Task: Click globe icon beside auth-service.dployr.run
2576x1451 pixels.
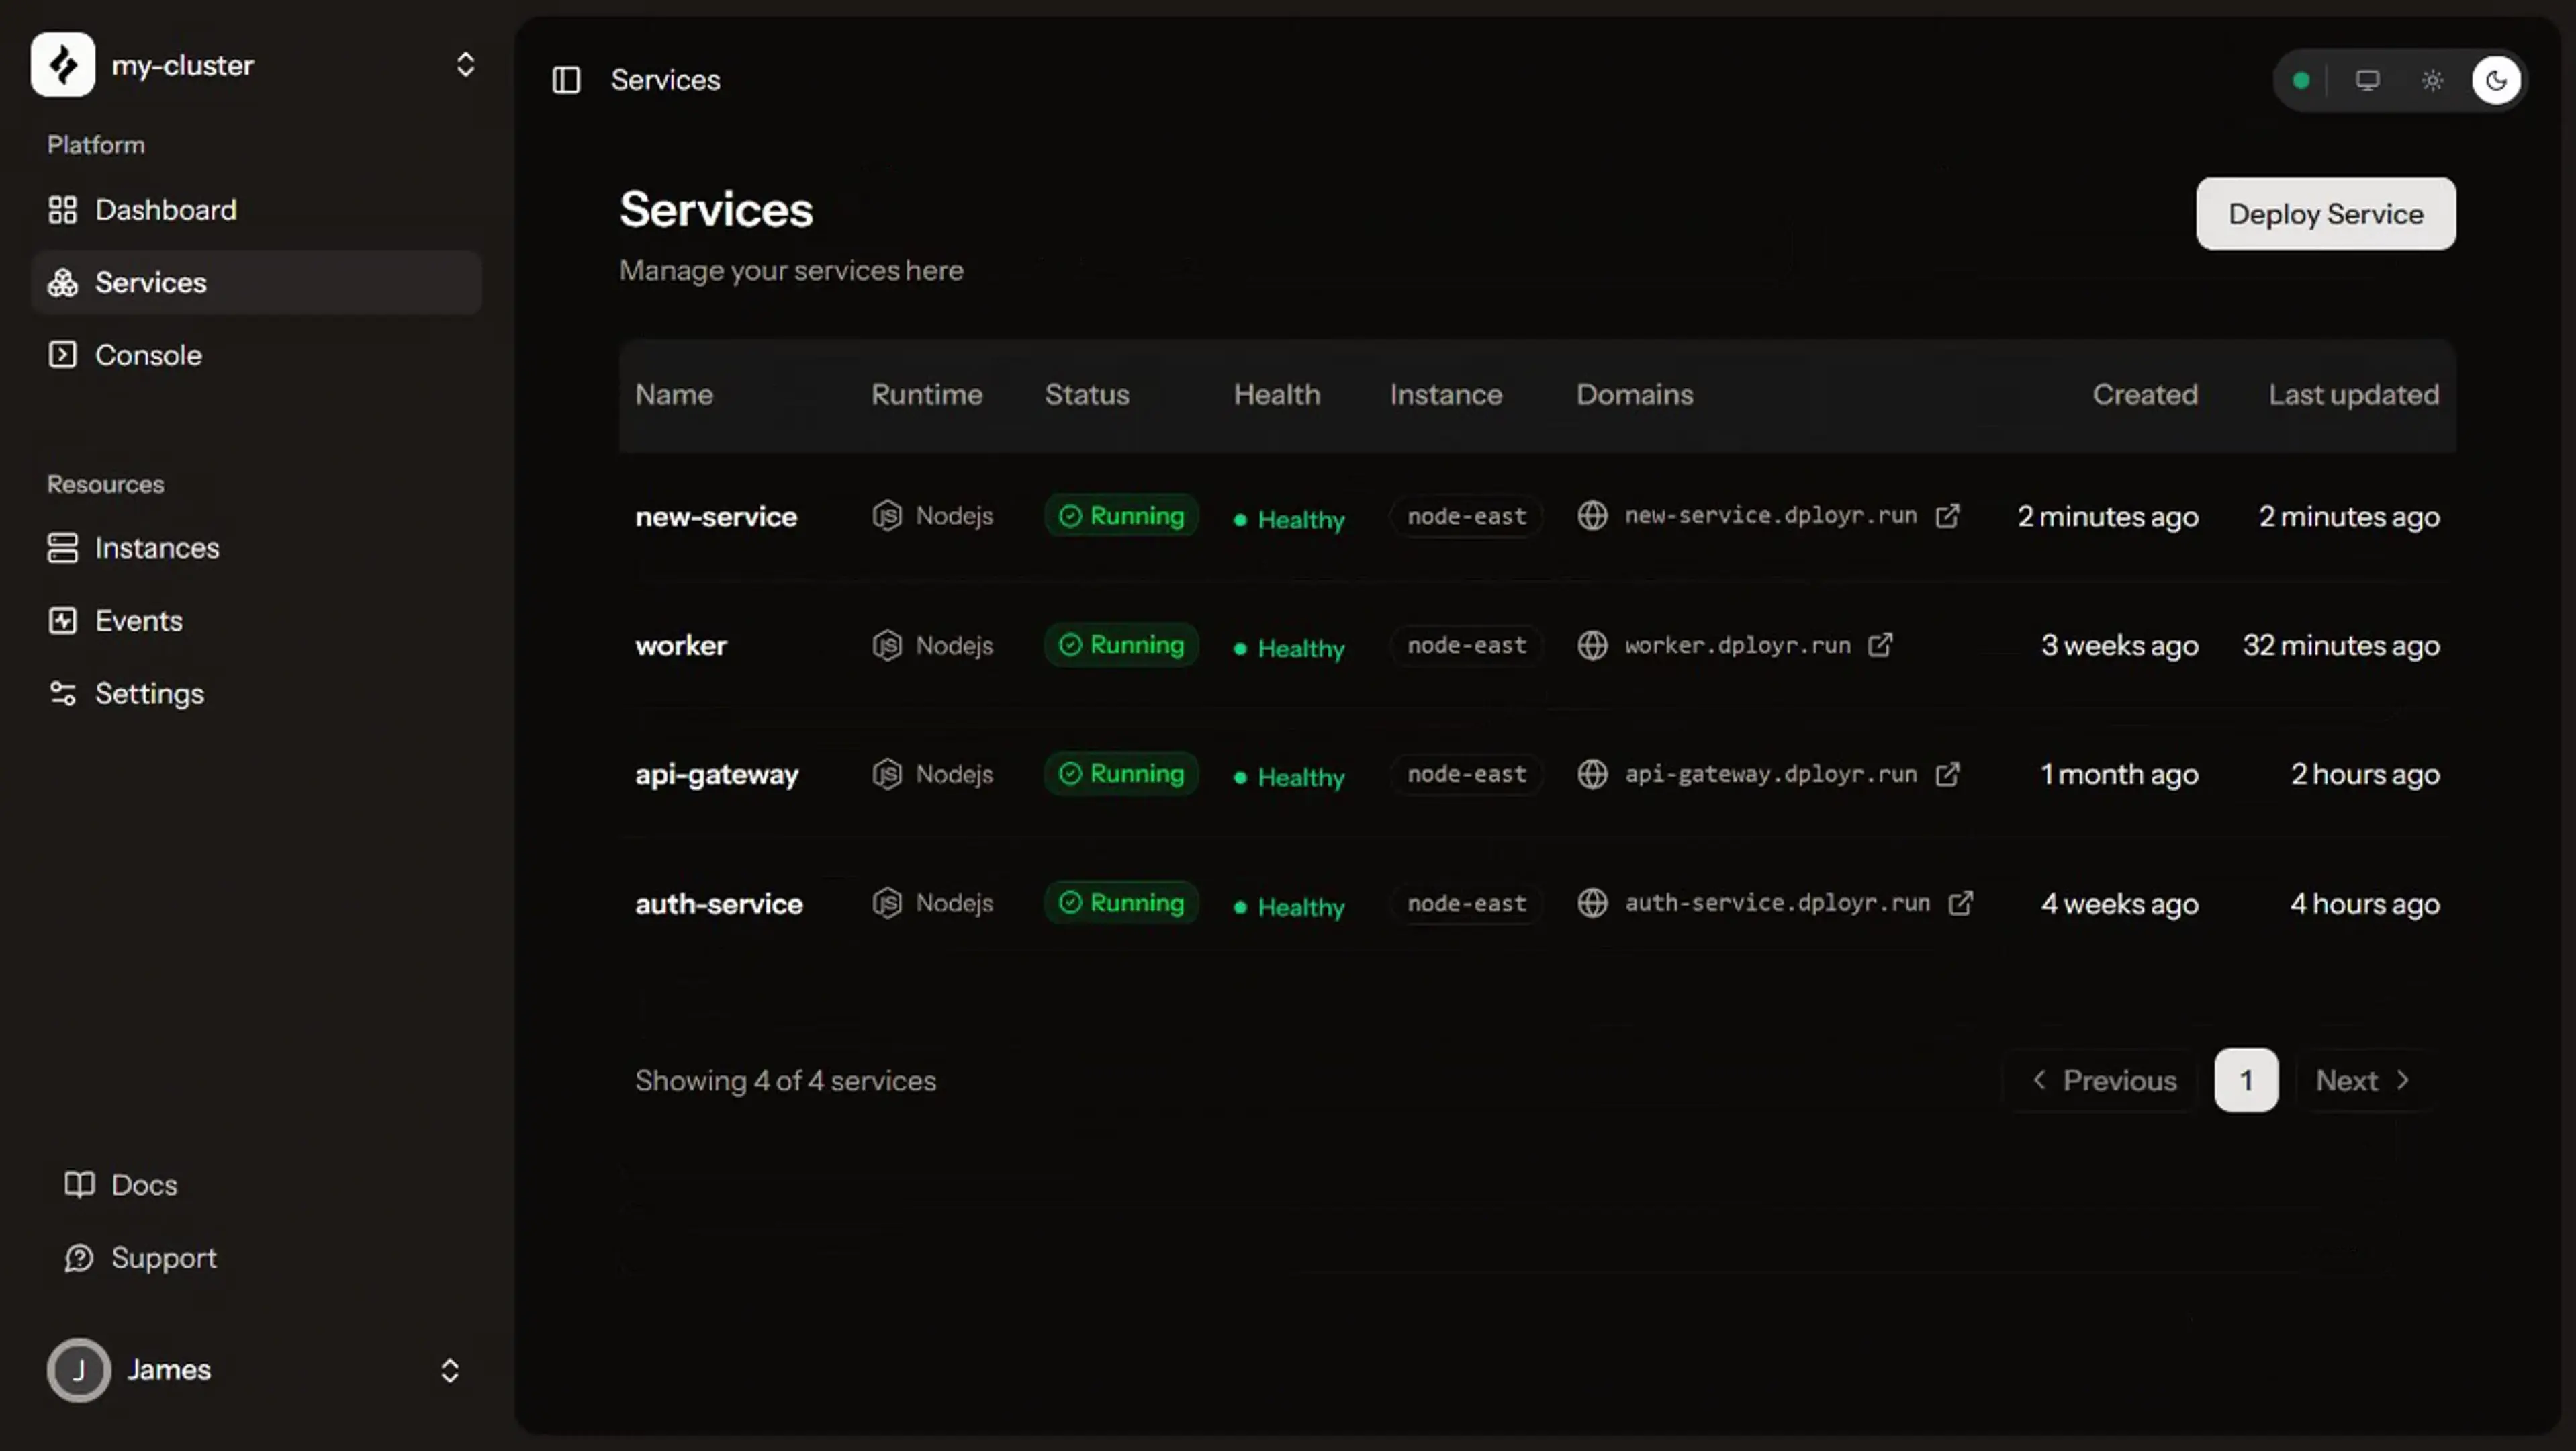Action: 1592,903
